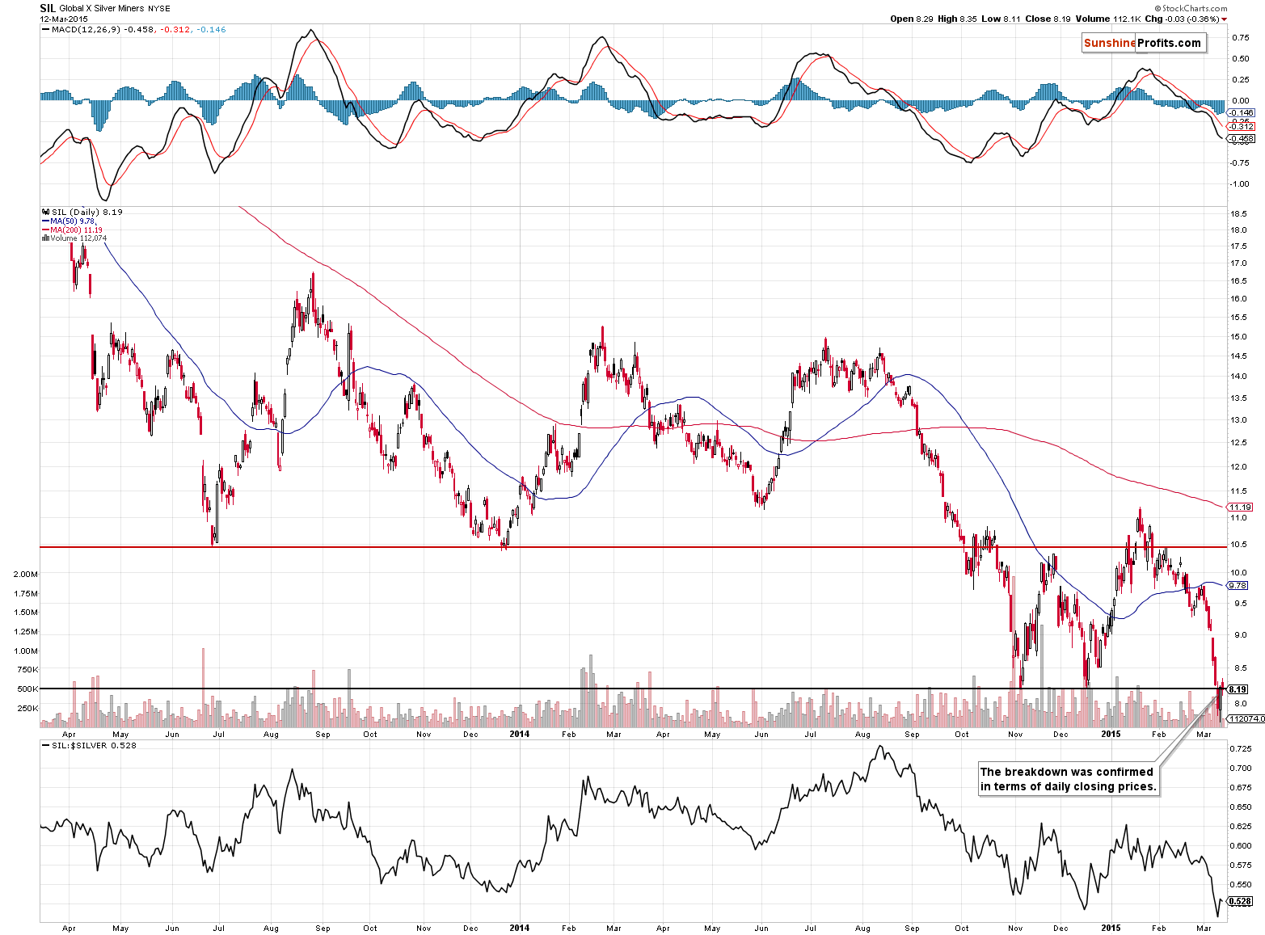The width and height of the screenshot is (1265, 935).
Task: Click the 18.5 price axis label
Action: (1238, 214)
